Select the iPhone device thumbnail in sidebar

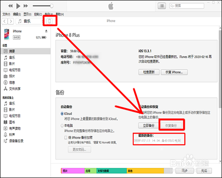7,34
